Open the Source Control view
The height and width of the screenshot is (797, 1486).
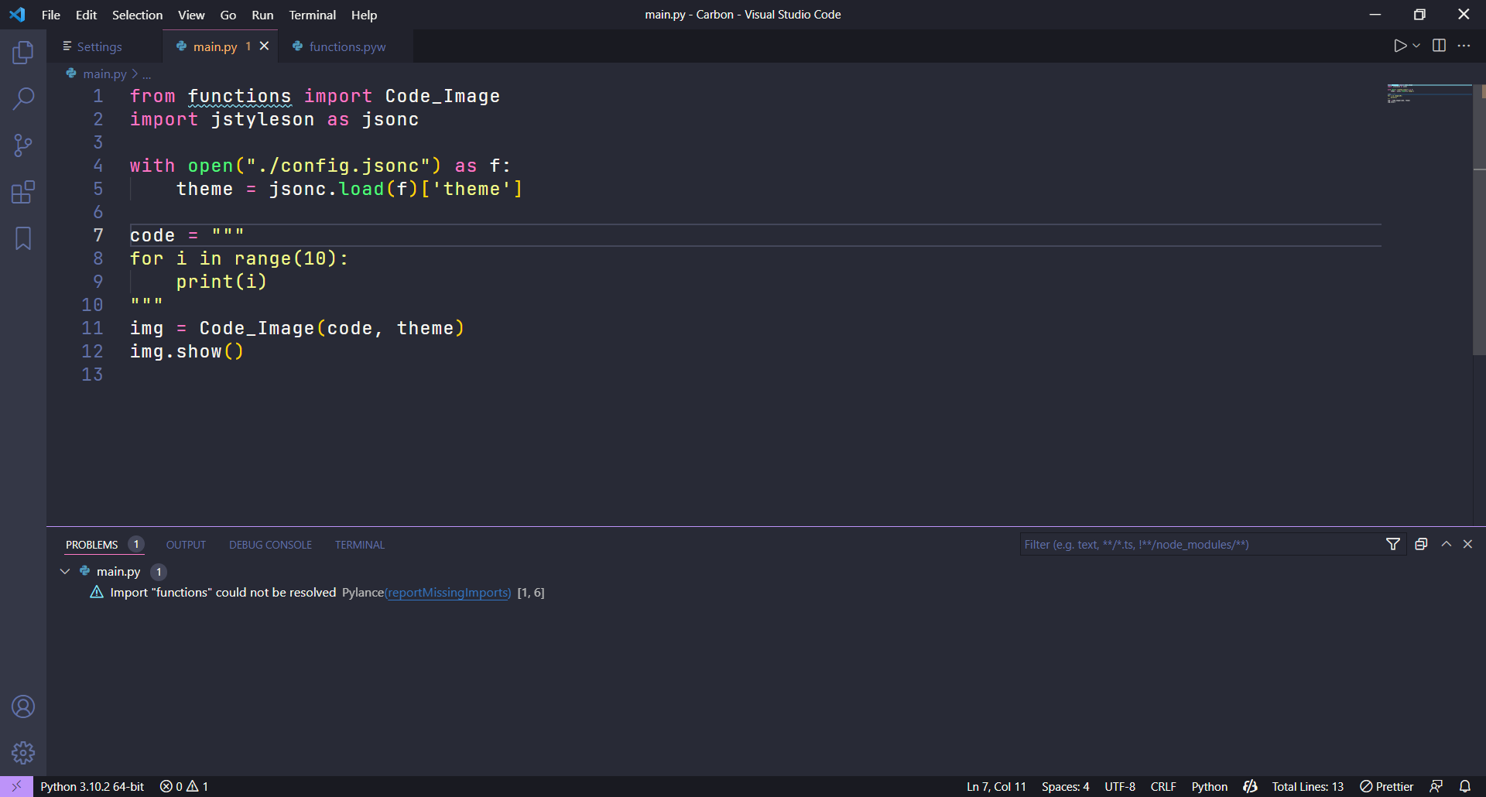pyautogui.click(x=23, y=145)
